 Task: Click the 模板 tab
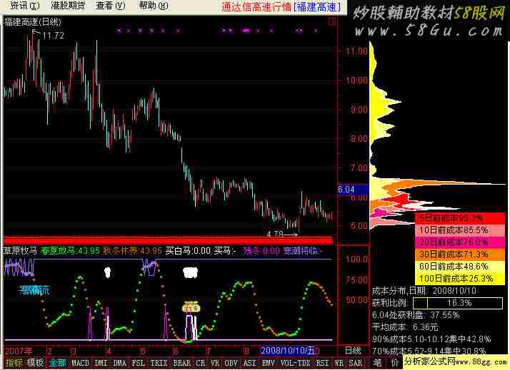36,363
